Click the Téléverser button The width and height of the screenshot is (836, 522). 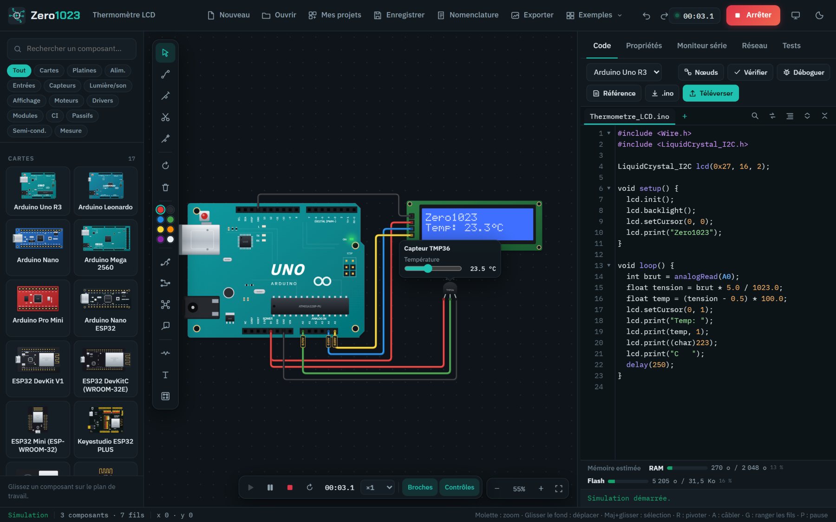(711, 93)
